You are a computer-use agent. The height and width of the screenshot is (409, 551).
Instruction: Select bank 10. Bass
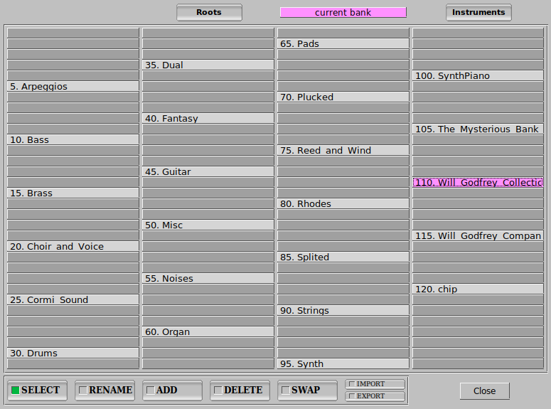pos(73,140)
